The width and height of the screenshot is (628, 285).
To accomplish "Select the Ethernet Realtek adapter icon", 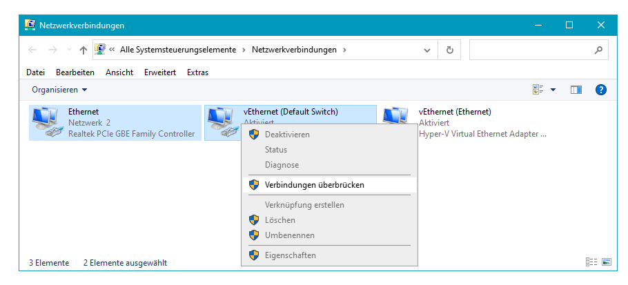I will pos(48,123).
